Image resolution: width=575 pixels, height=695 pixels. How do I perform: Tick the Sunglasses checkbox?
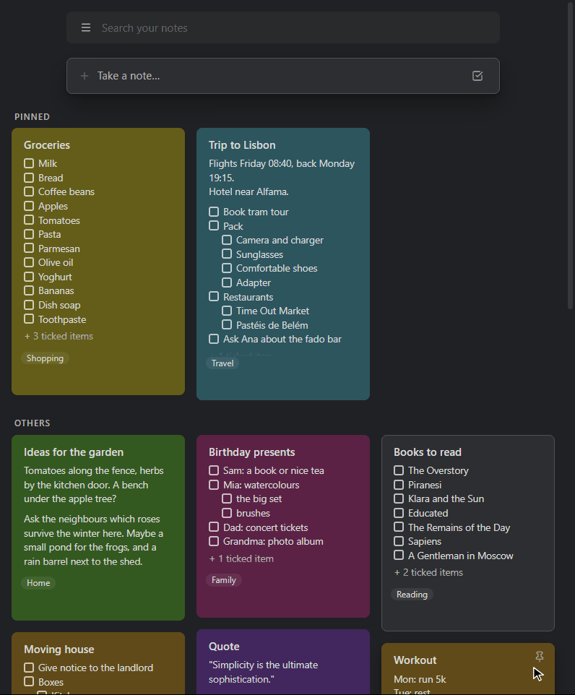click(227, 254)
